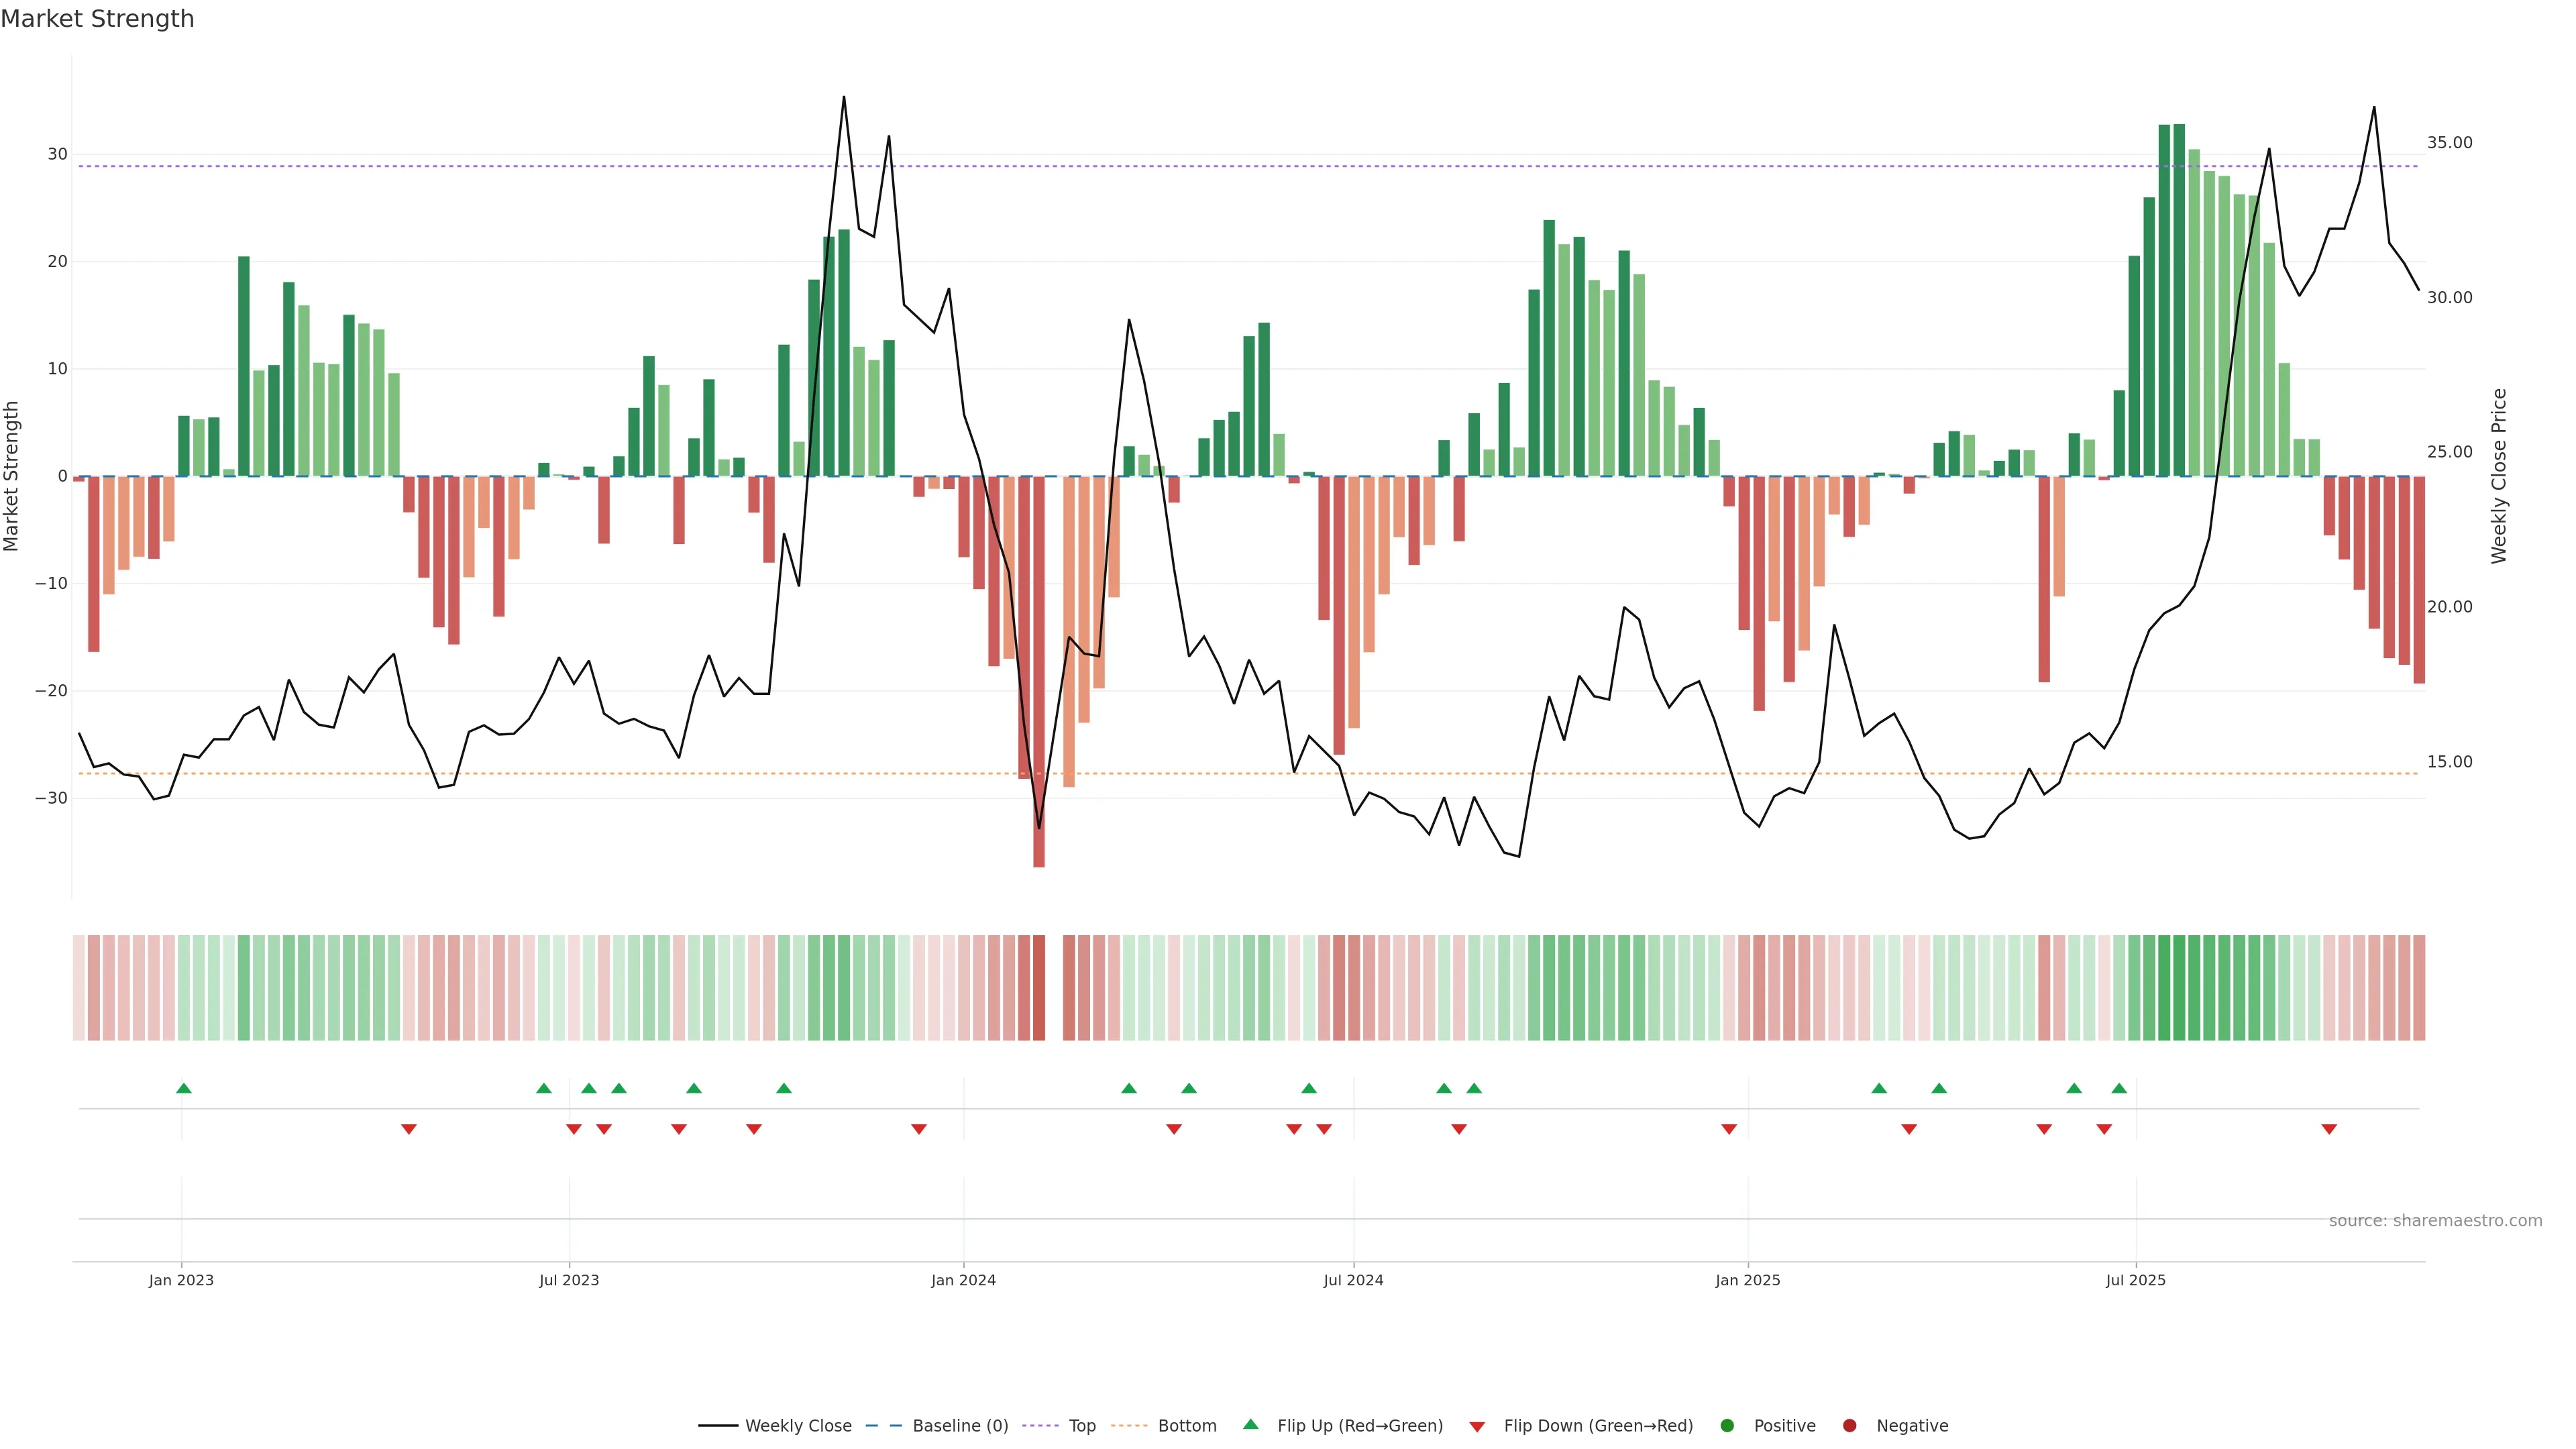Click the Jan 2023 x-axis label
The width and height of the screenshot is (2576, 1449).
(x=181, y=1280)
